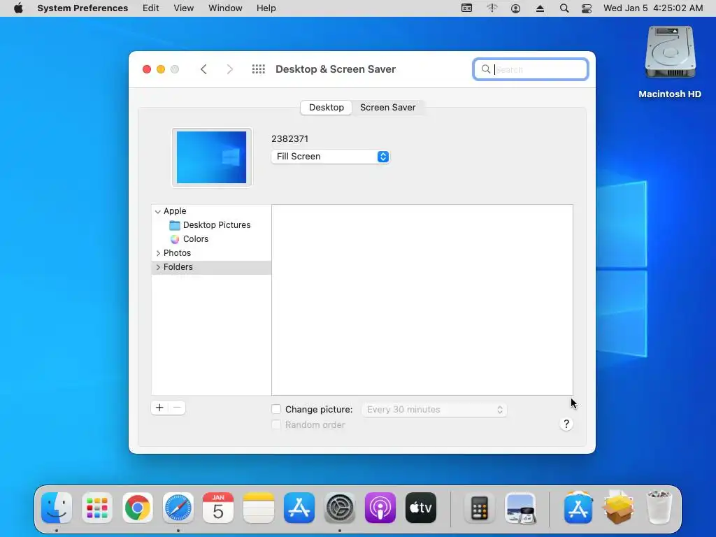
Task: Go forward with the right chevron button
Action: 229,69
